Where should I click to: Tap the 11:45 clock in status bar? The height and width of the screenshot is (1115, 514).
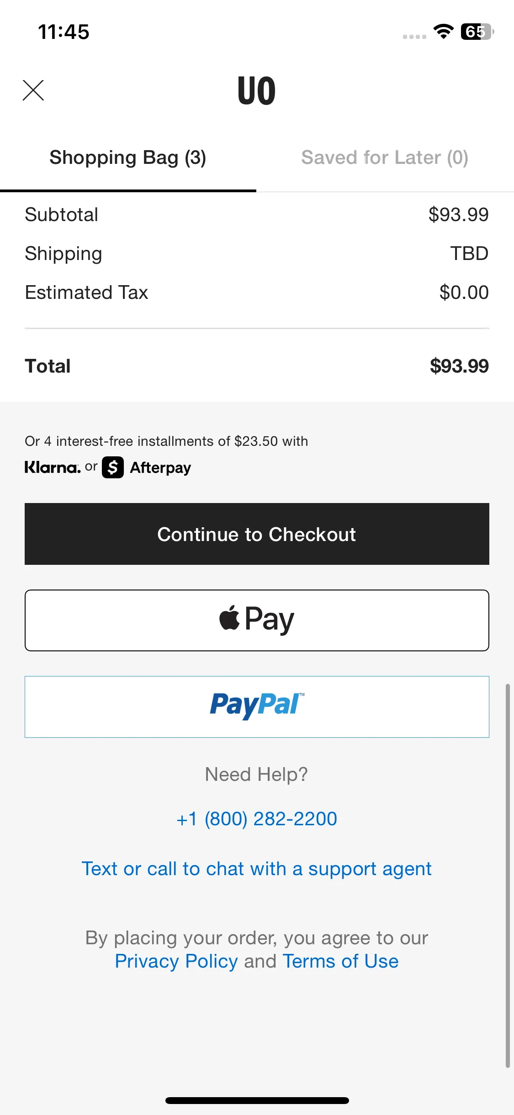pyautogui.click(x=64, y=32)
